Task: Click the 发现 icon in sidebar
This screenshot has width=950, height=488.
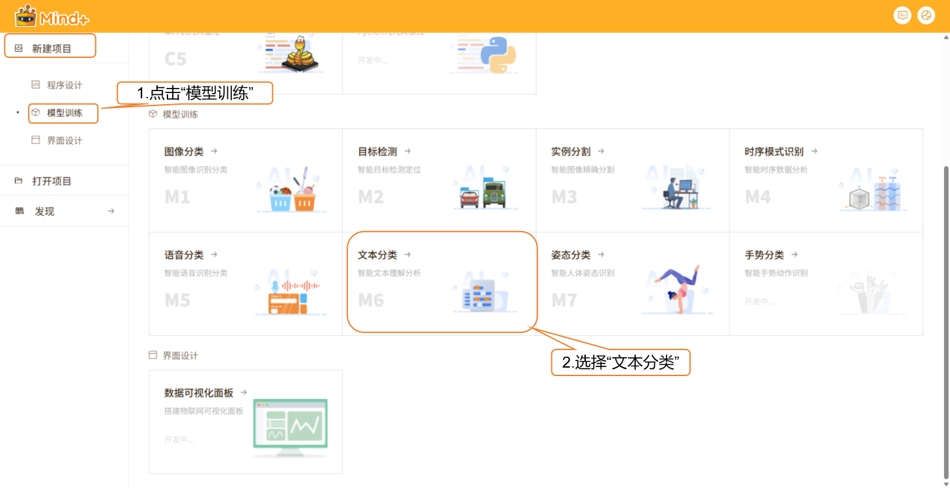Action: (20, 211)
